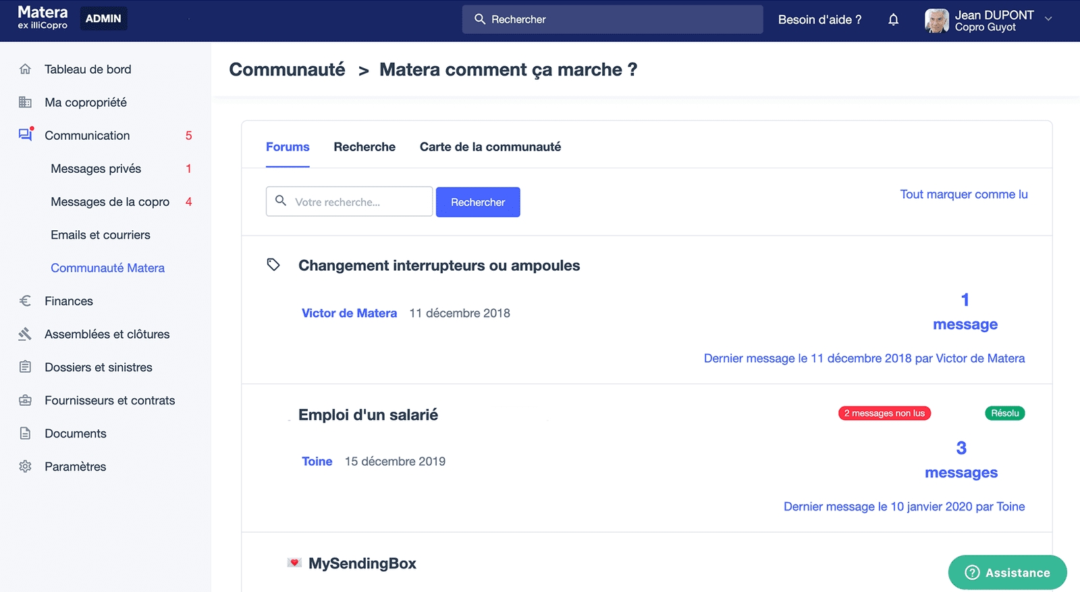The image size is (1080, 592).
Task: Open Dossiers et sinistres section
Action: click(99, 367)
